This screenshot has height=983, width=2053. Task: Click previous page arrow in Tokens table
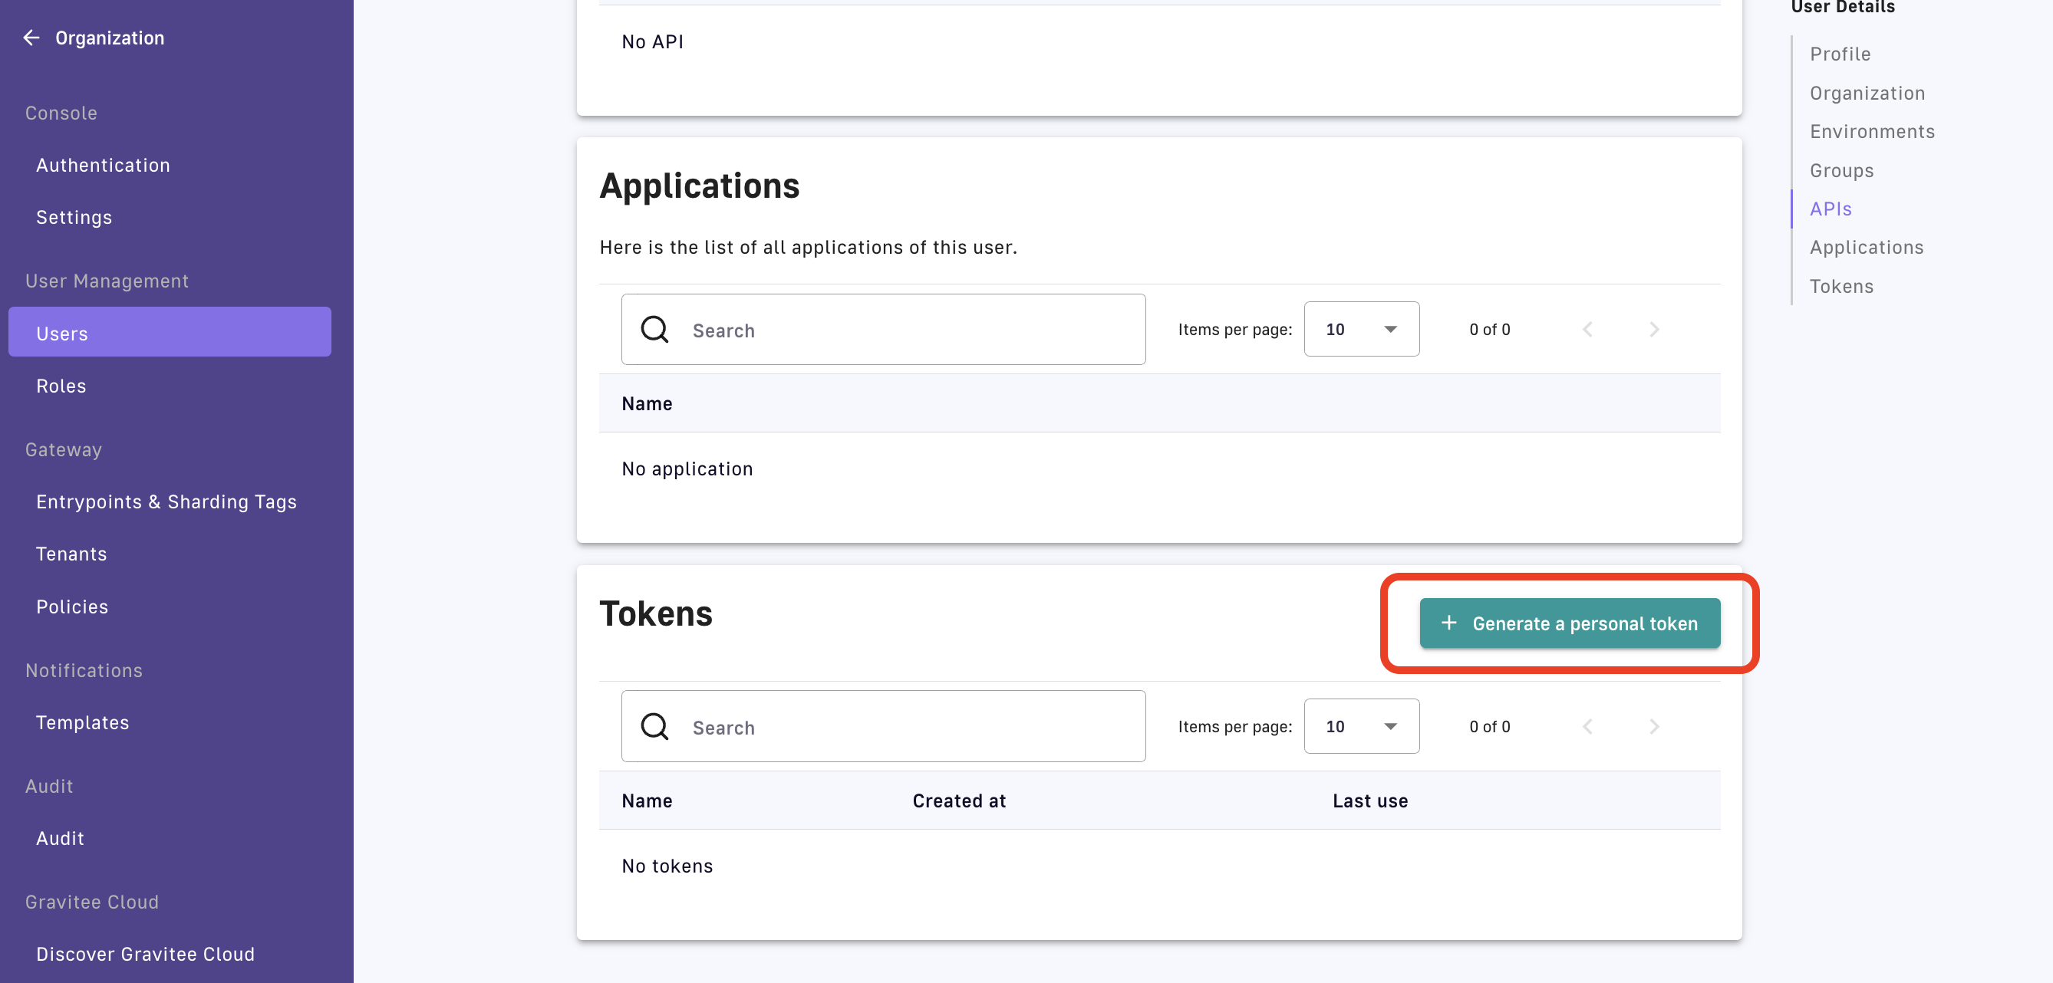pos(1587,726)
